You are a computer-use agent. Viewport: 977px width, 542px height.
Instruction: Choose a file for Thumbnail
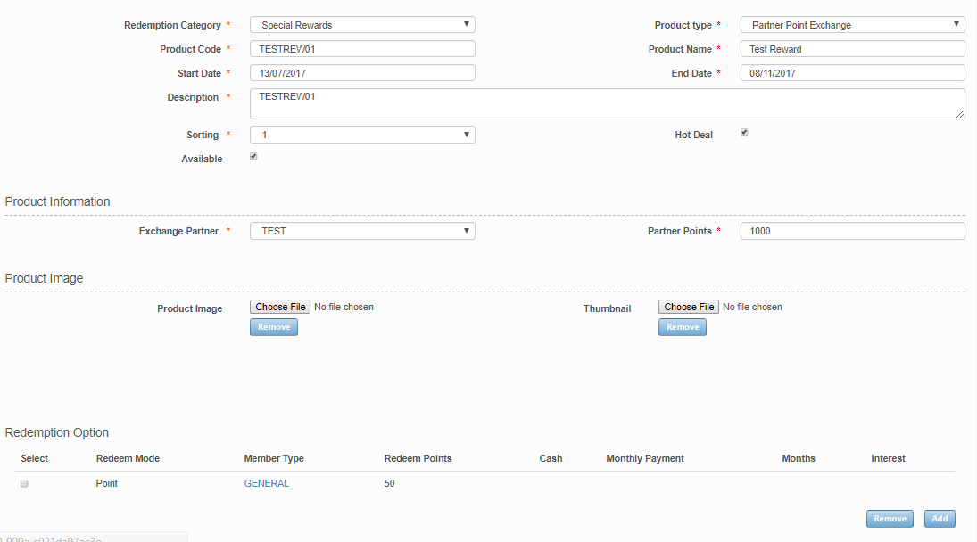(688, 307)
